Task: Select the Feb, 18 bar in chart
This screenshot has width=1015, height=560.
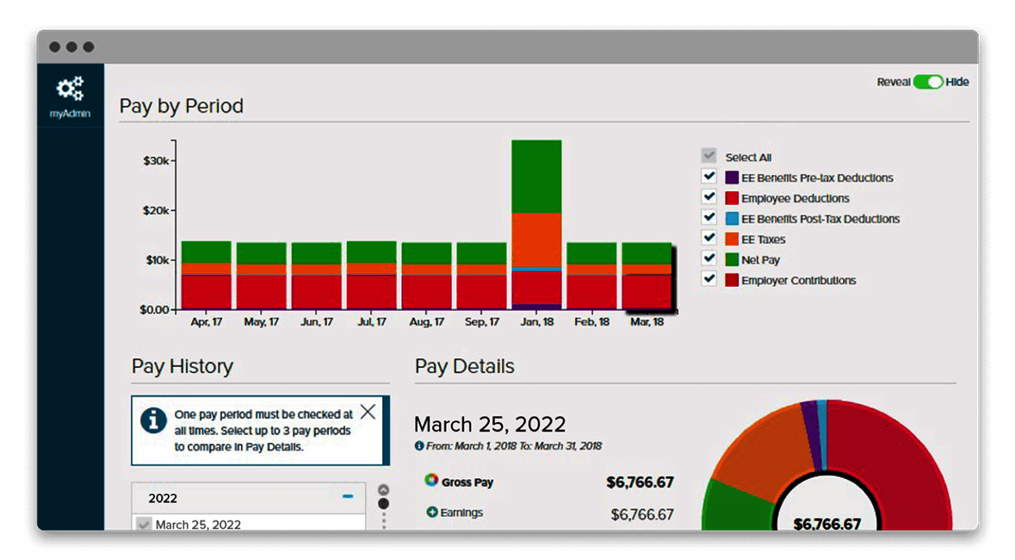Action: click(591, 276)
